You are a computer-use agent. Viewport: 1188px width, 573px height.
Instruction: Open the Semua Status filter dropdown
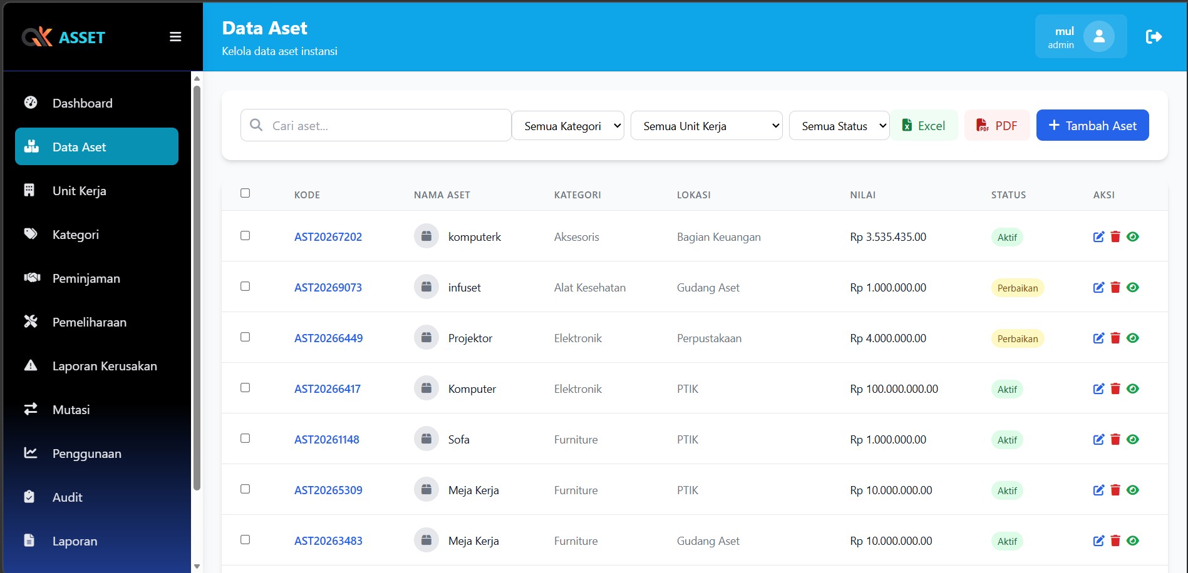coord(839,126)
